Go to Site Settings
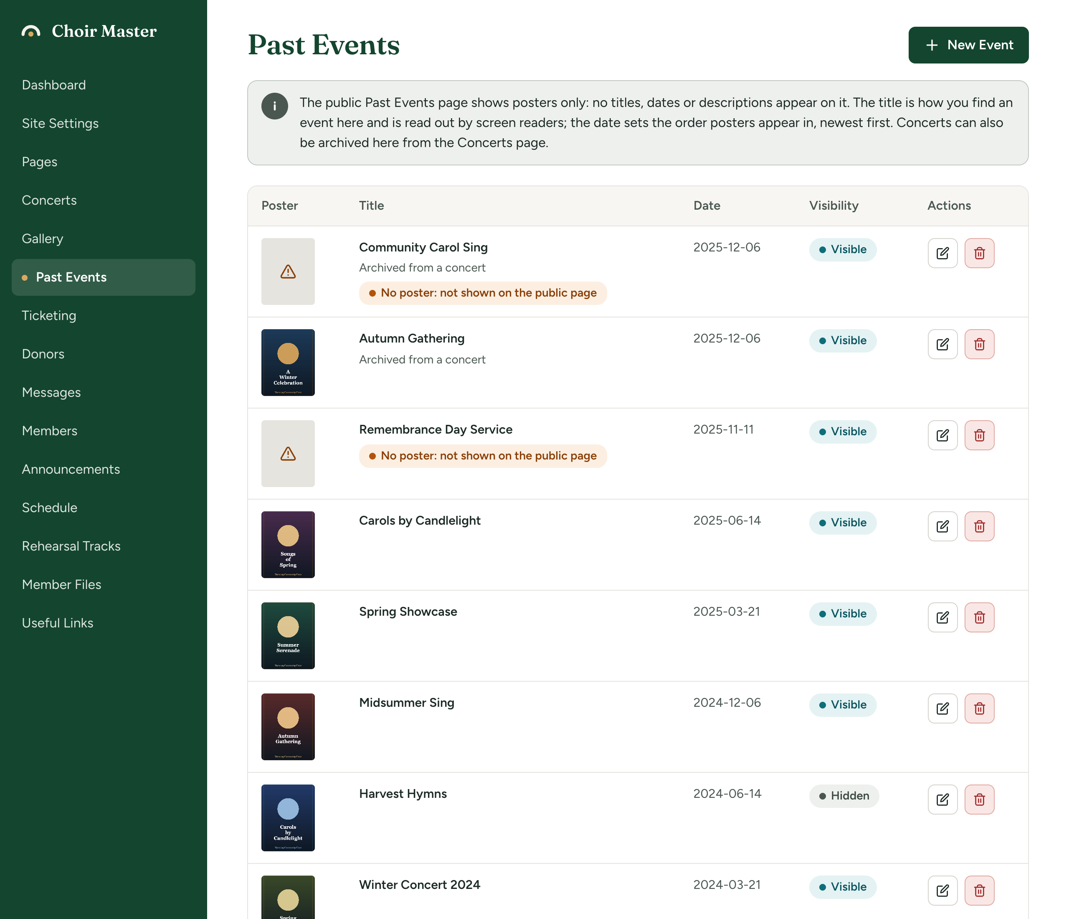Viewport: 1069px width, 919px height. pyautogui.click(x=103, y=123)
